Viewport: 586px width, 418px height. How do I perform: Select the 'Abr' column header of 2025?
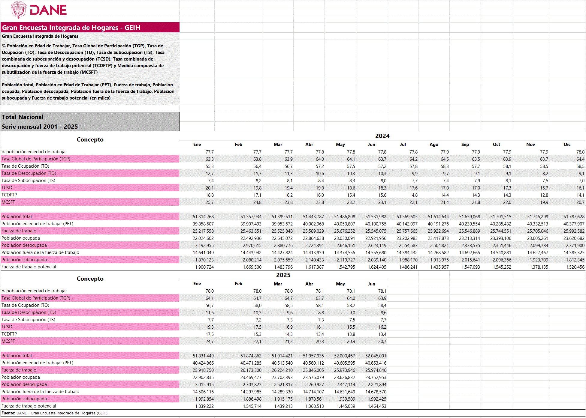[309, 284]
